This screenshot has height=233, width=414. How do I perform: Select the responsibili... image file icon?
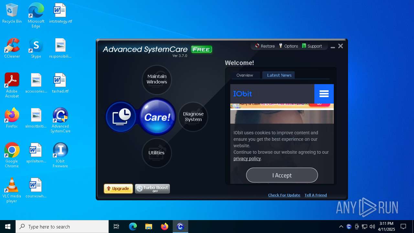(x=60, y=49)
